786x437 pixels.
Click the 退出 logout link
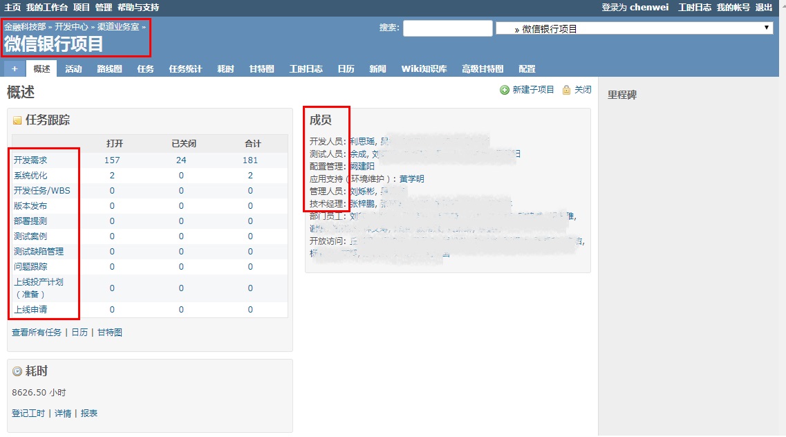tap(764, 7)
